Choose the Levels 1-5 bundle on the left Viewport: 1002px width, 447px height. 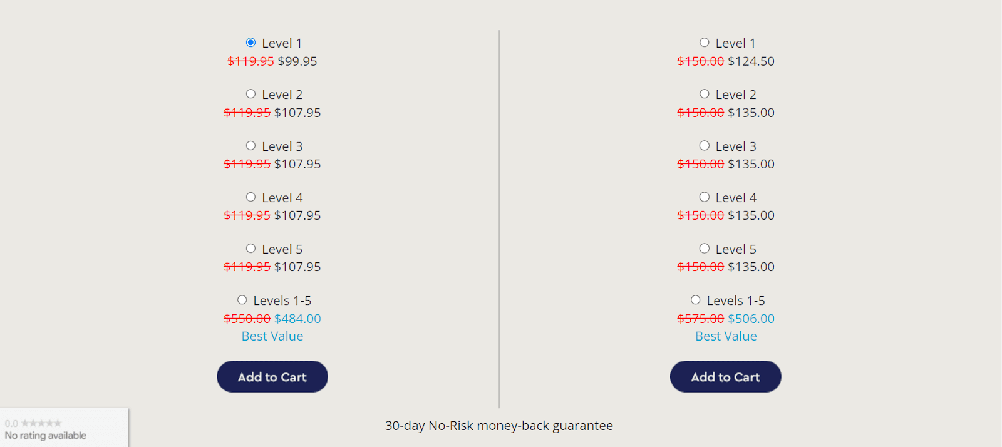pos(242,299)
